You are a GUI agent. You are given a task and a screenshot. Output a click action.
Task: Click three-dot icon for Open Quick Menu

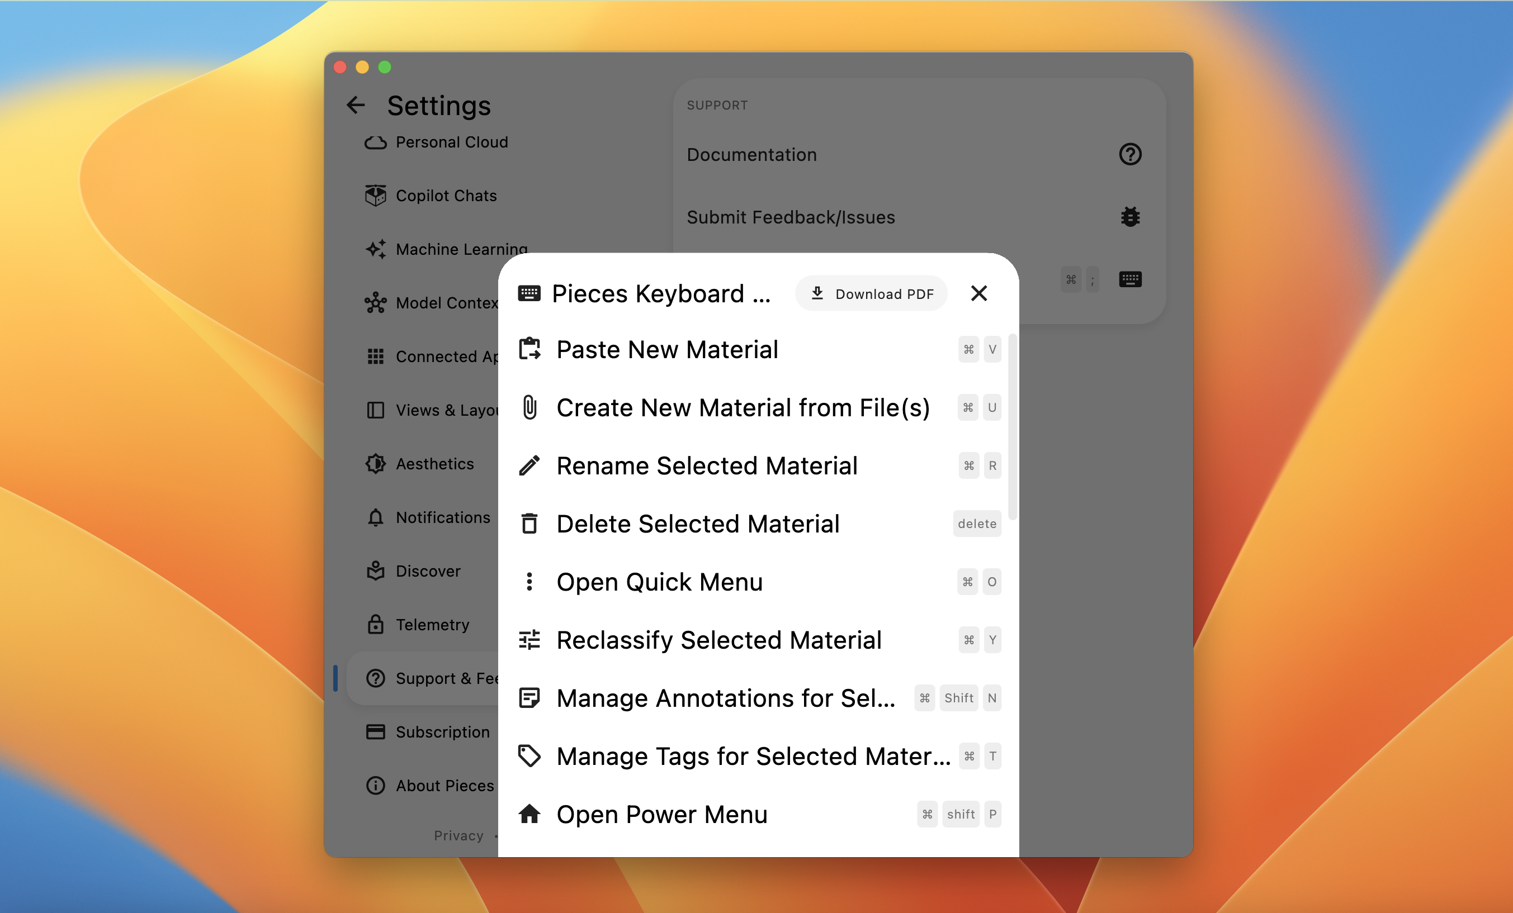529,582
